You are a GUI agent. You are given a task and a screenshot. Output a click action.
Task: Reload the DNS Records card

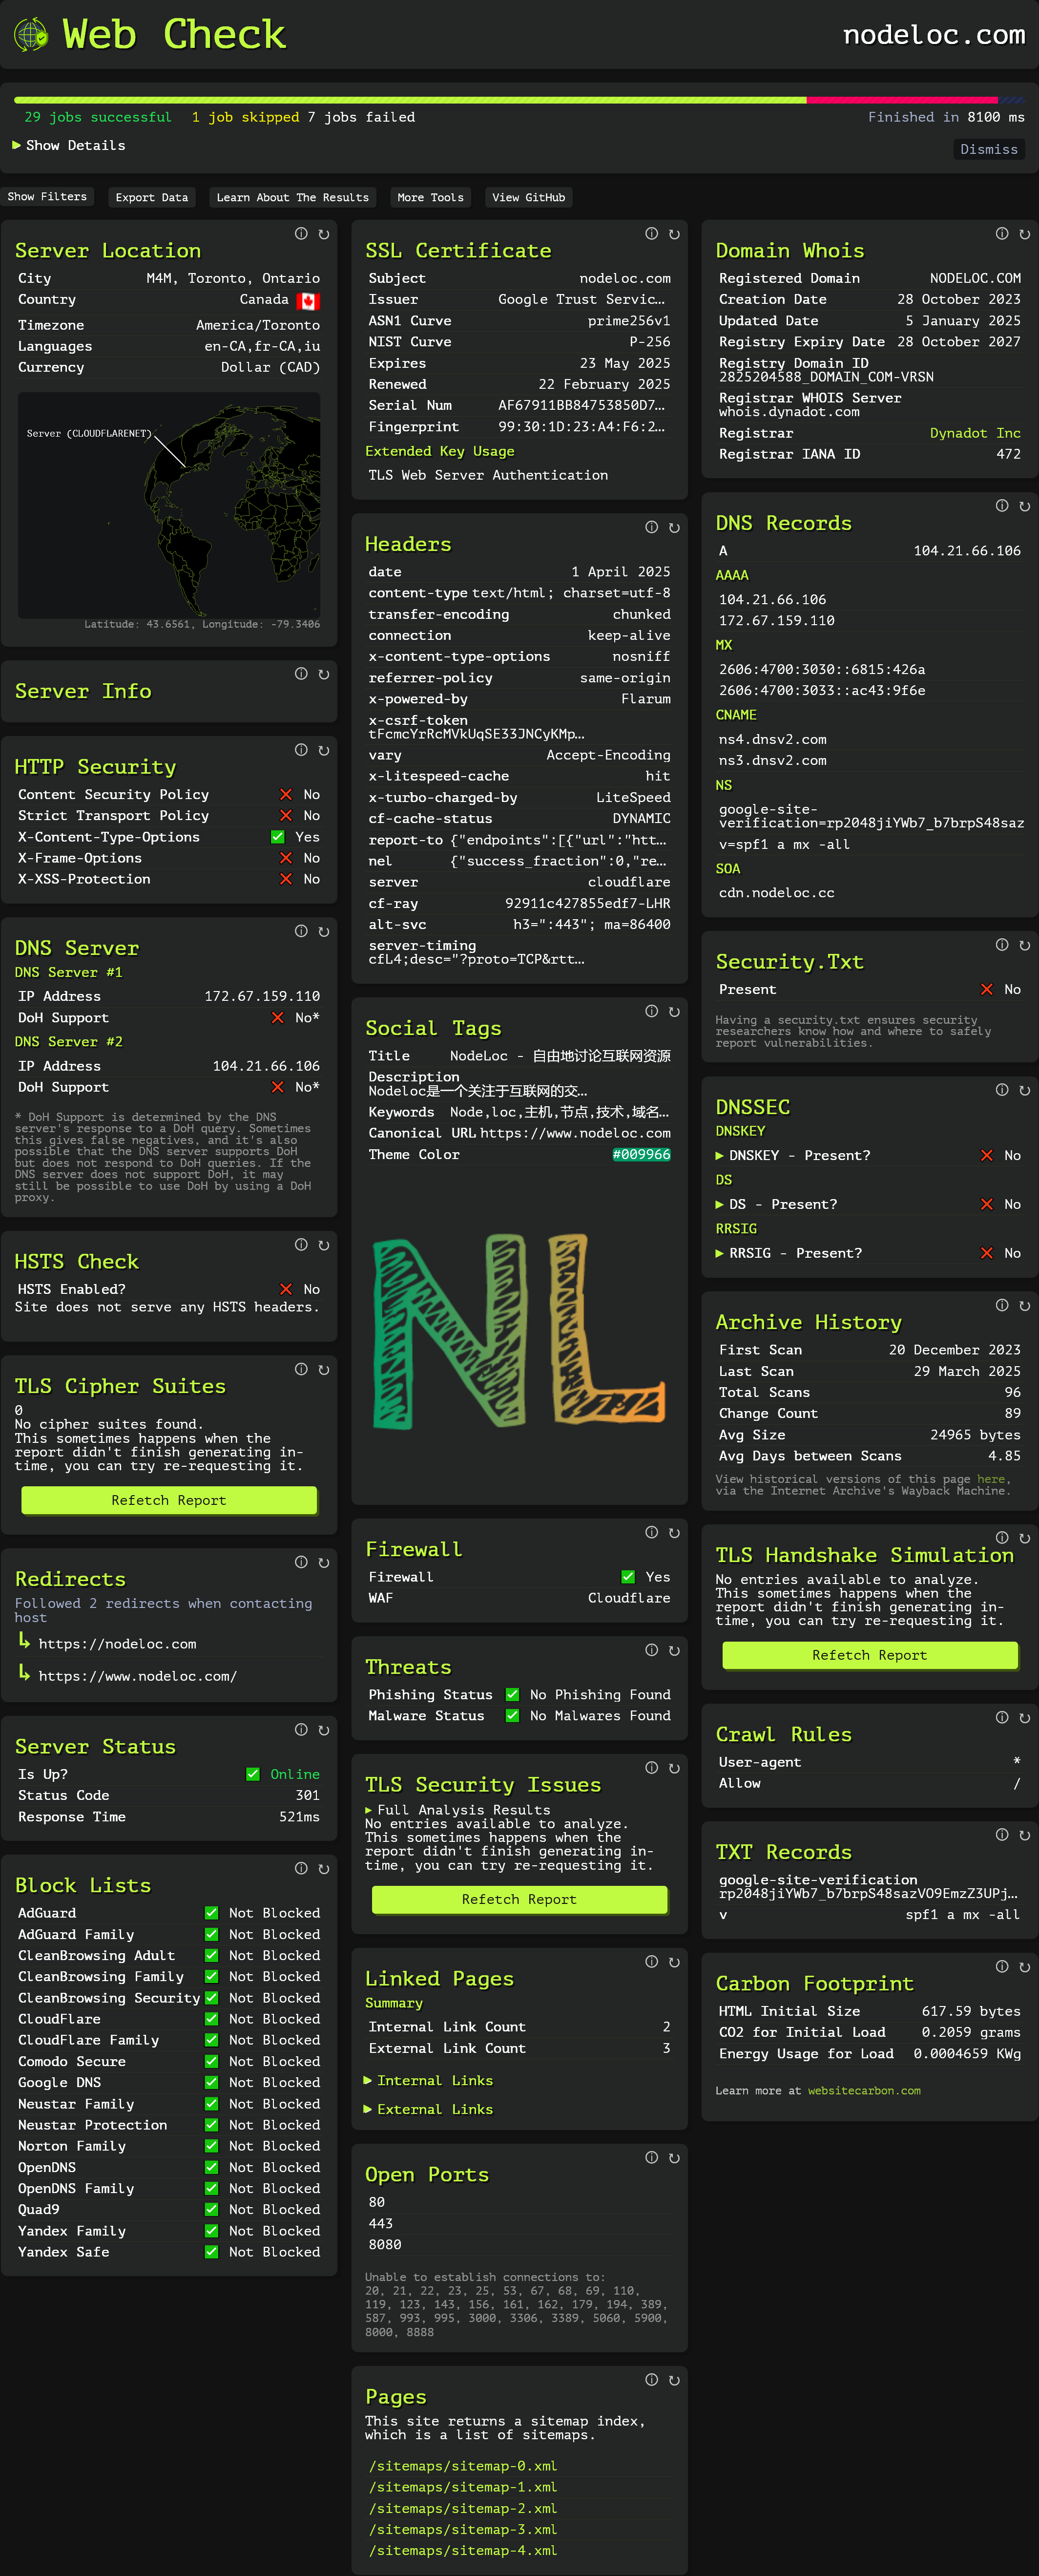point(1024,506)
